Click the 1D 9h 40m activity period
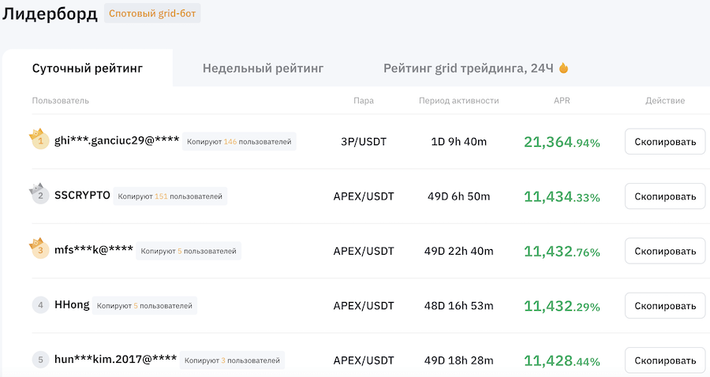The image size is (710, 377). (458, 142)
